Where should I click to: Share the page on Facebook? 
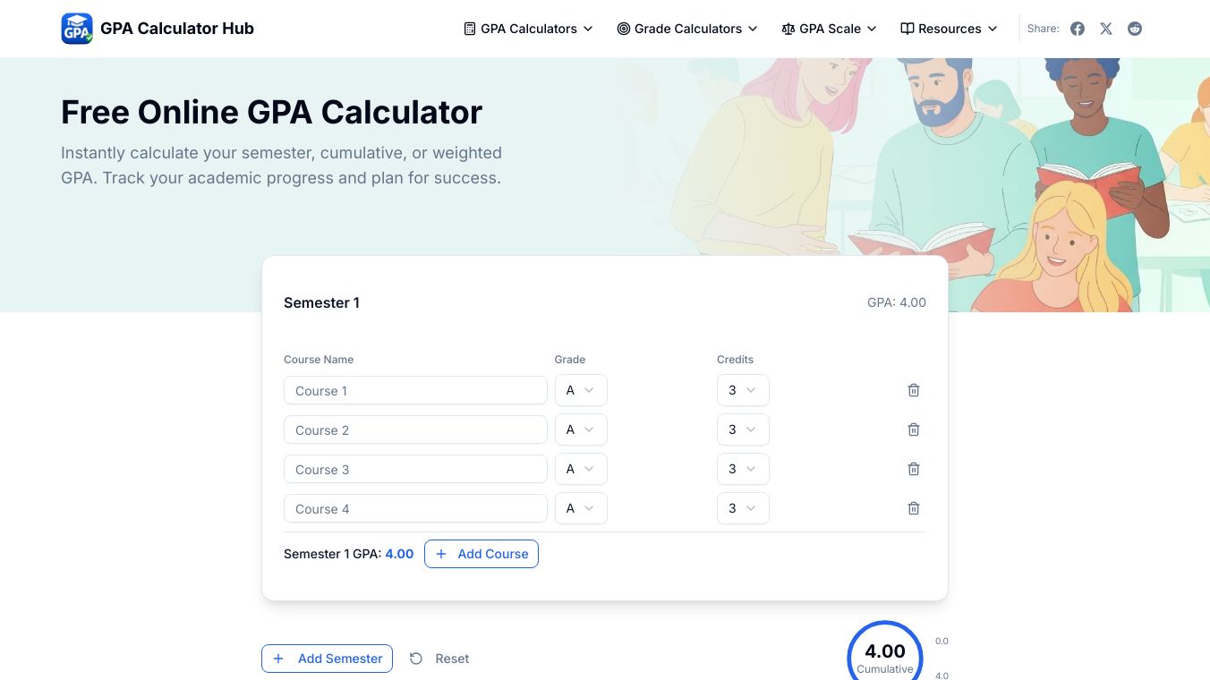[1078, 29]
